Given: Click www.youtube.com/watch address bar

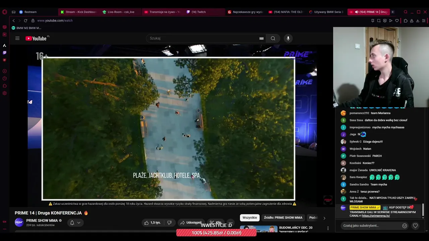Looking at the screenshot, I should [x=55, y=20].
